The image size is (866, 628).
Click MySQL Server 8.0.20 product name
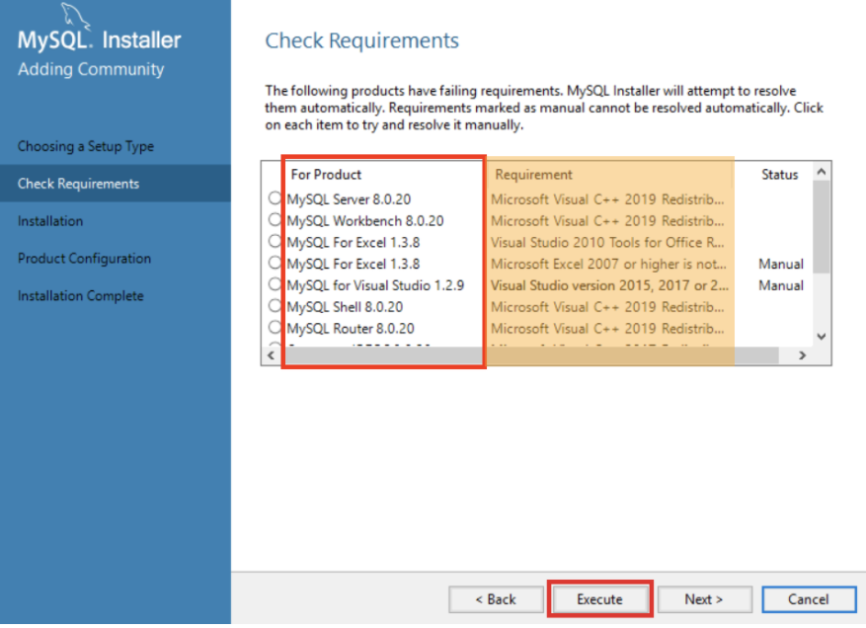[x=349, y=198]
